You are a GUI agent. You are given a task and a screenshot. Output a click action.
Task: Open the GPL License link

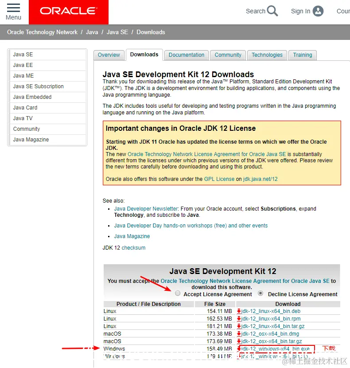coord(219,179)
